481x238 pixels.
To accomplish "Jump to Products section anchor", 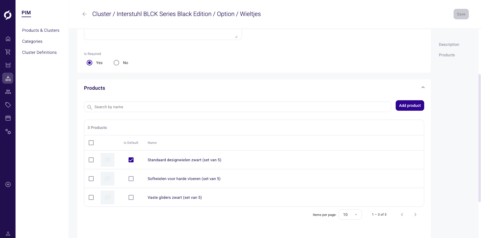I will pos(447,55).
